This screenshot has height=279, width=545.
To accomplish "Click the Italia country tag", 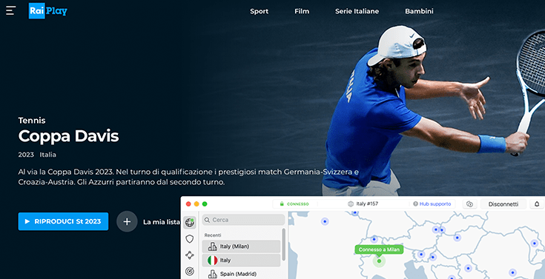I will [48, 155].
